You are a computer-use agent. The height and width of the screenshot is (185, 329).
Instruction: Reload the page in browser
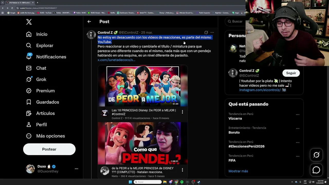coord(12,8)
